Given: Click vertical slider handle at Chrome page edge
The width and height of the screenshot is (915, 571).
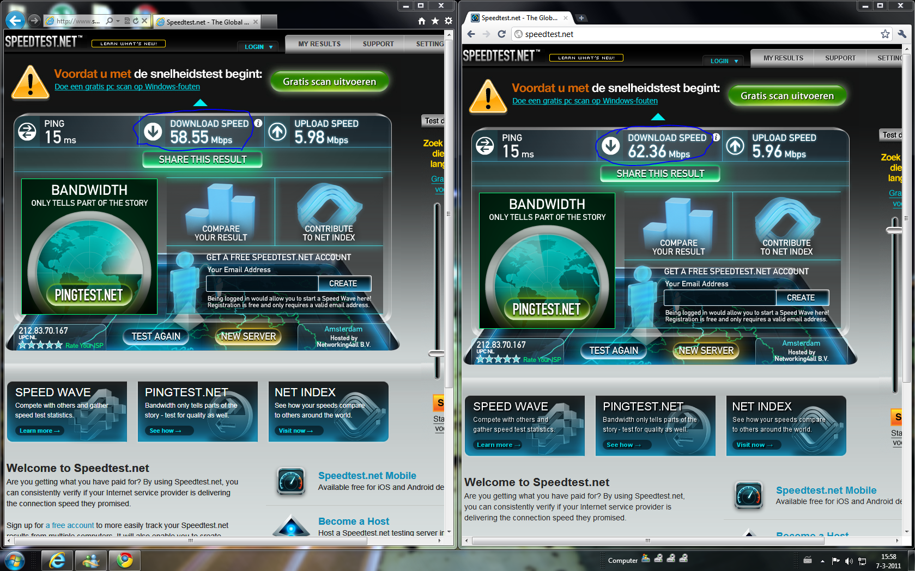Looking at the screenshot, I should tap(894, 230).
